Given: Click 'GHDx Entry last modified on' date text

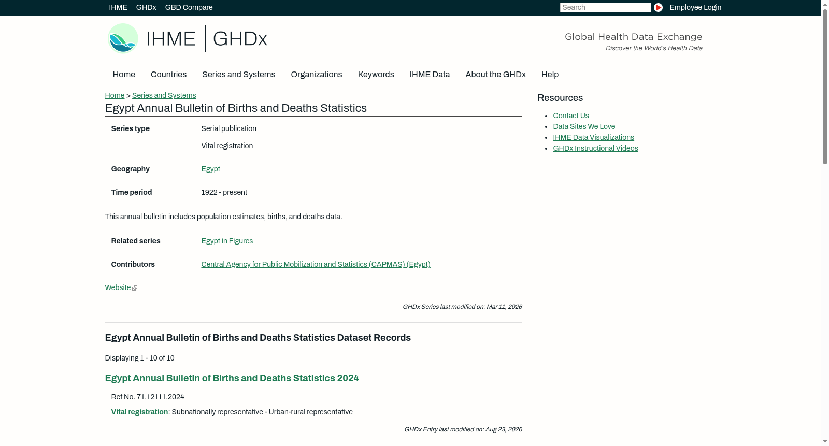Looking at the screenshot, I should point(463,429).
